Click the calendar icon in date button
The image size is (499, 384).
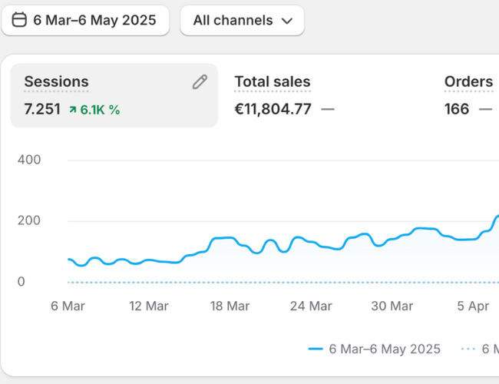(x=20, y=20)
